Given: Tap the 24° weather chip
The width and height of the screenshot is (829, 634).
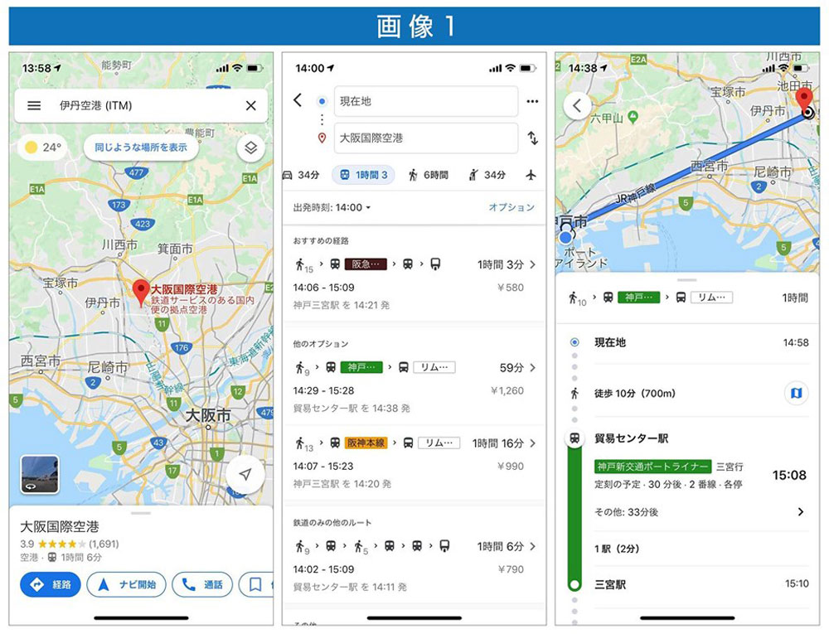Looking at the screenshot, I should pos(43,148).
